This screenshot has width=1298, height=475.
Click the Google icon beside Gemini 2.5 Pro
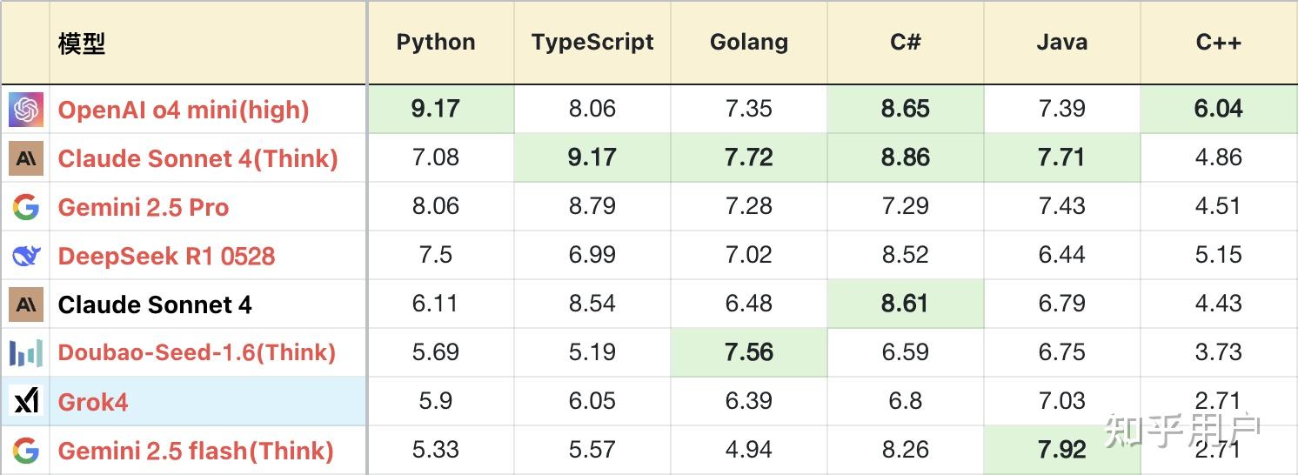click(26, 207)
